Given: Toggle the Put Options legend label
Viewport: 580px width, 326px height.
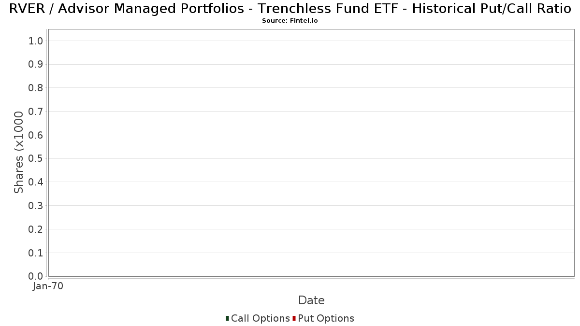Looking at the screenshot, I should pyautogui.click(x=326, y=318).
